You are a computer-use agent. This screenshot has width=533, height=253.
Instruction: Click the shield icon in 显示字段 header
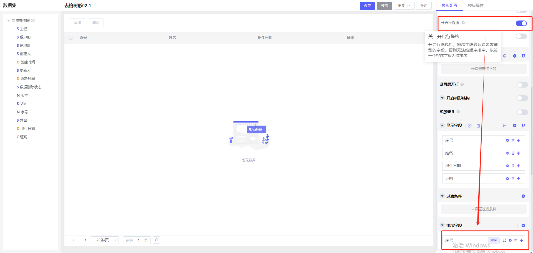tap(523, 126)
